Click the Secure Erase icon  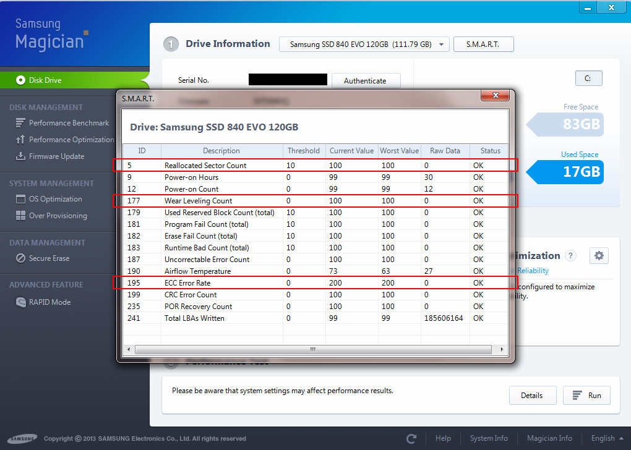pos(20,258)
